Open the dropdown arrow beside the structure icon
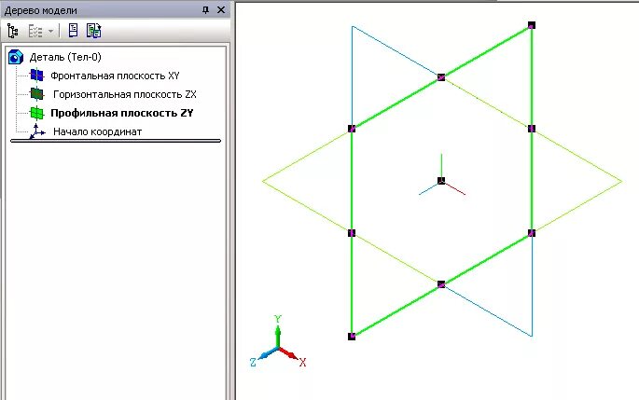The width and height of the screenshot is (639, 400). tap(50, 31)
